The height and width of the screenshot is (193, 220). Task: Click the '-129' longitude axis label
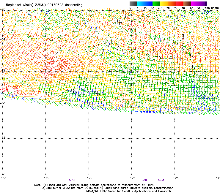tap(89, 178)
